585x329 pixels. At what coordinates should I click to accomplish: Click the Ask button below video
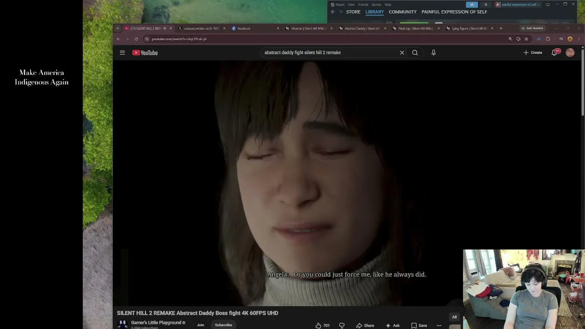click(x=393, y=325)
